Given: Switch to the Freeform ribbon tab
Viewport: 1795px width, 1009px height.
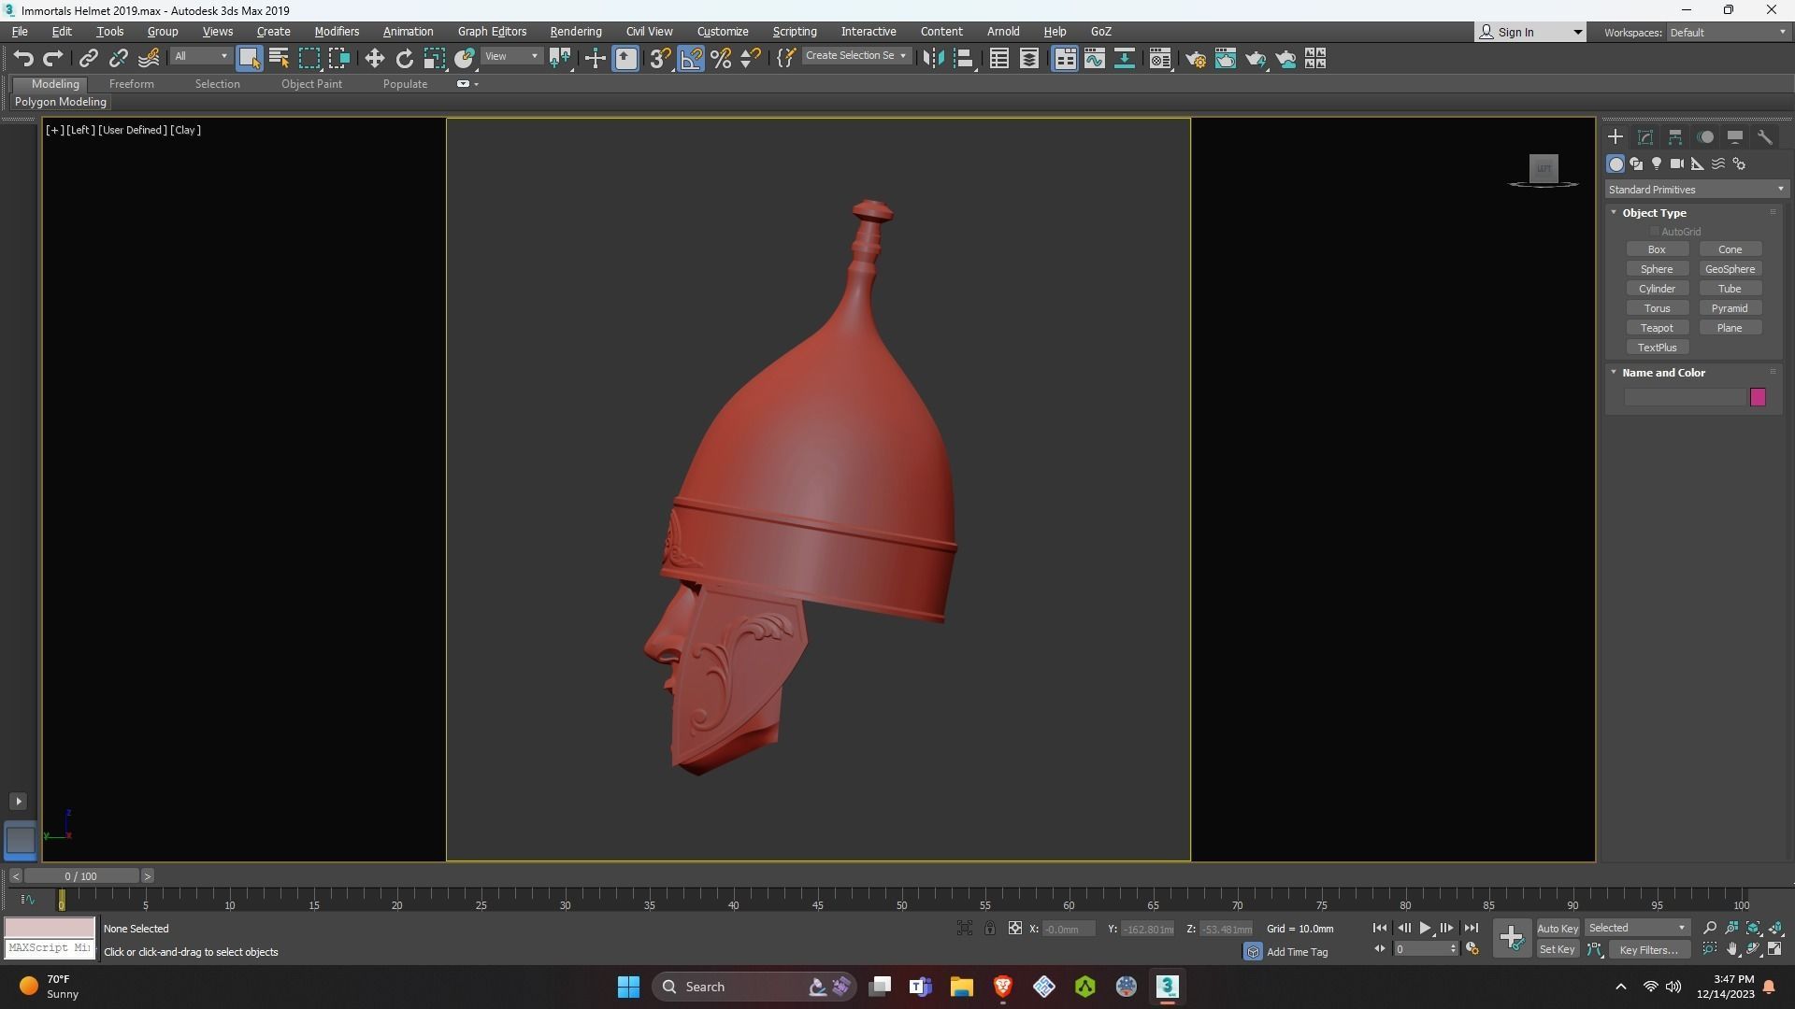Looking at the screenshot, I should point(131,84).
